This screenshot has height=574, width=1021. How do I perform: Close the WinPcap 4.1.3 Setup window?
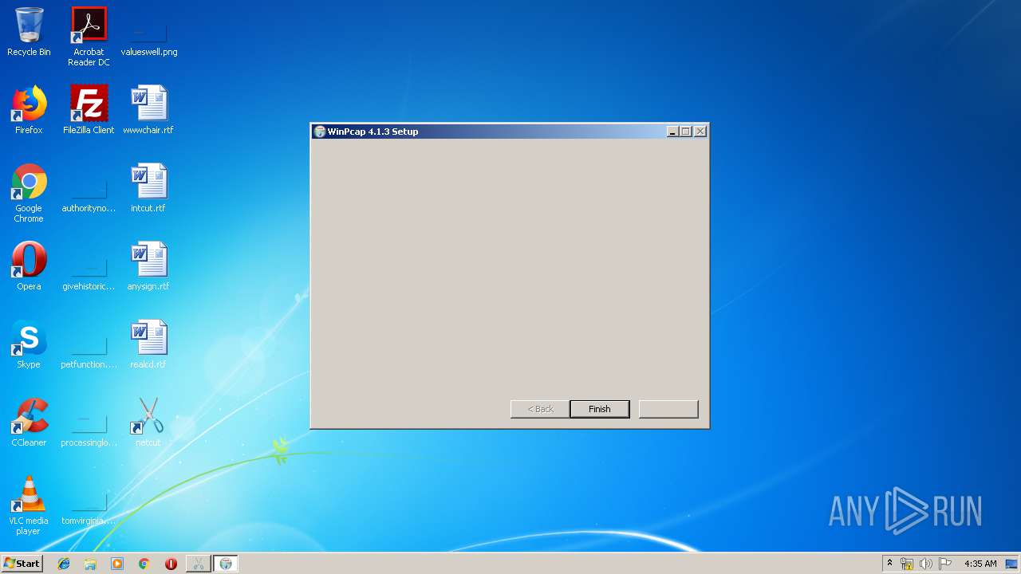tap(700, 132)
